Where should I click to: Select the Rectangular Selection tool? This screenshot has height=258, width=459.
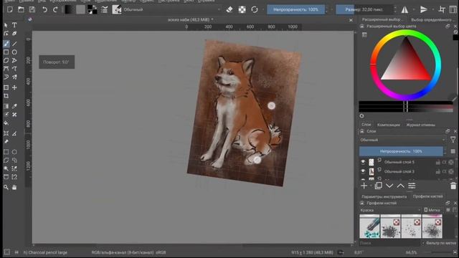6,152
